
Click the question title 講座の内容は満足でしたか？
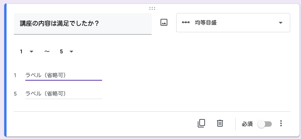59,24
